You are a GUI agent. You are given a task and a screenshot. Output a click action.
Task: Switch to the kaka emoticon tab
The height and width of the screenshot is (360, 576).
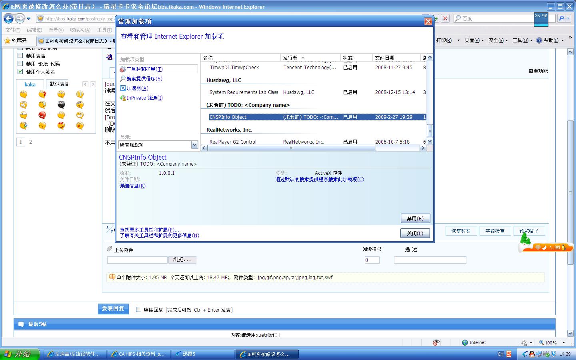pos(30,84)
